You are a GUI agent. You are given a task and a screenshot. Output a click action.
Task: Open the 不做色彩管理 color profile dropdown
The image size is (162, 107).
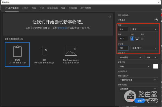pos(138,80)
